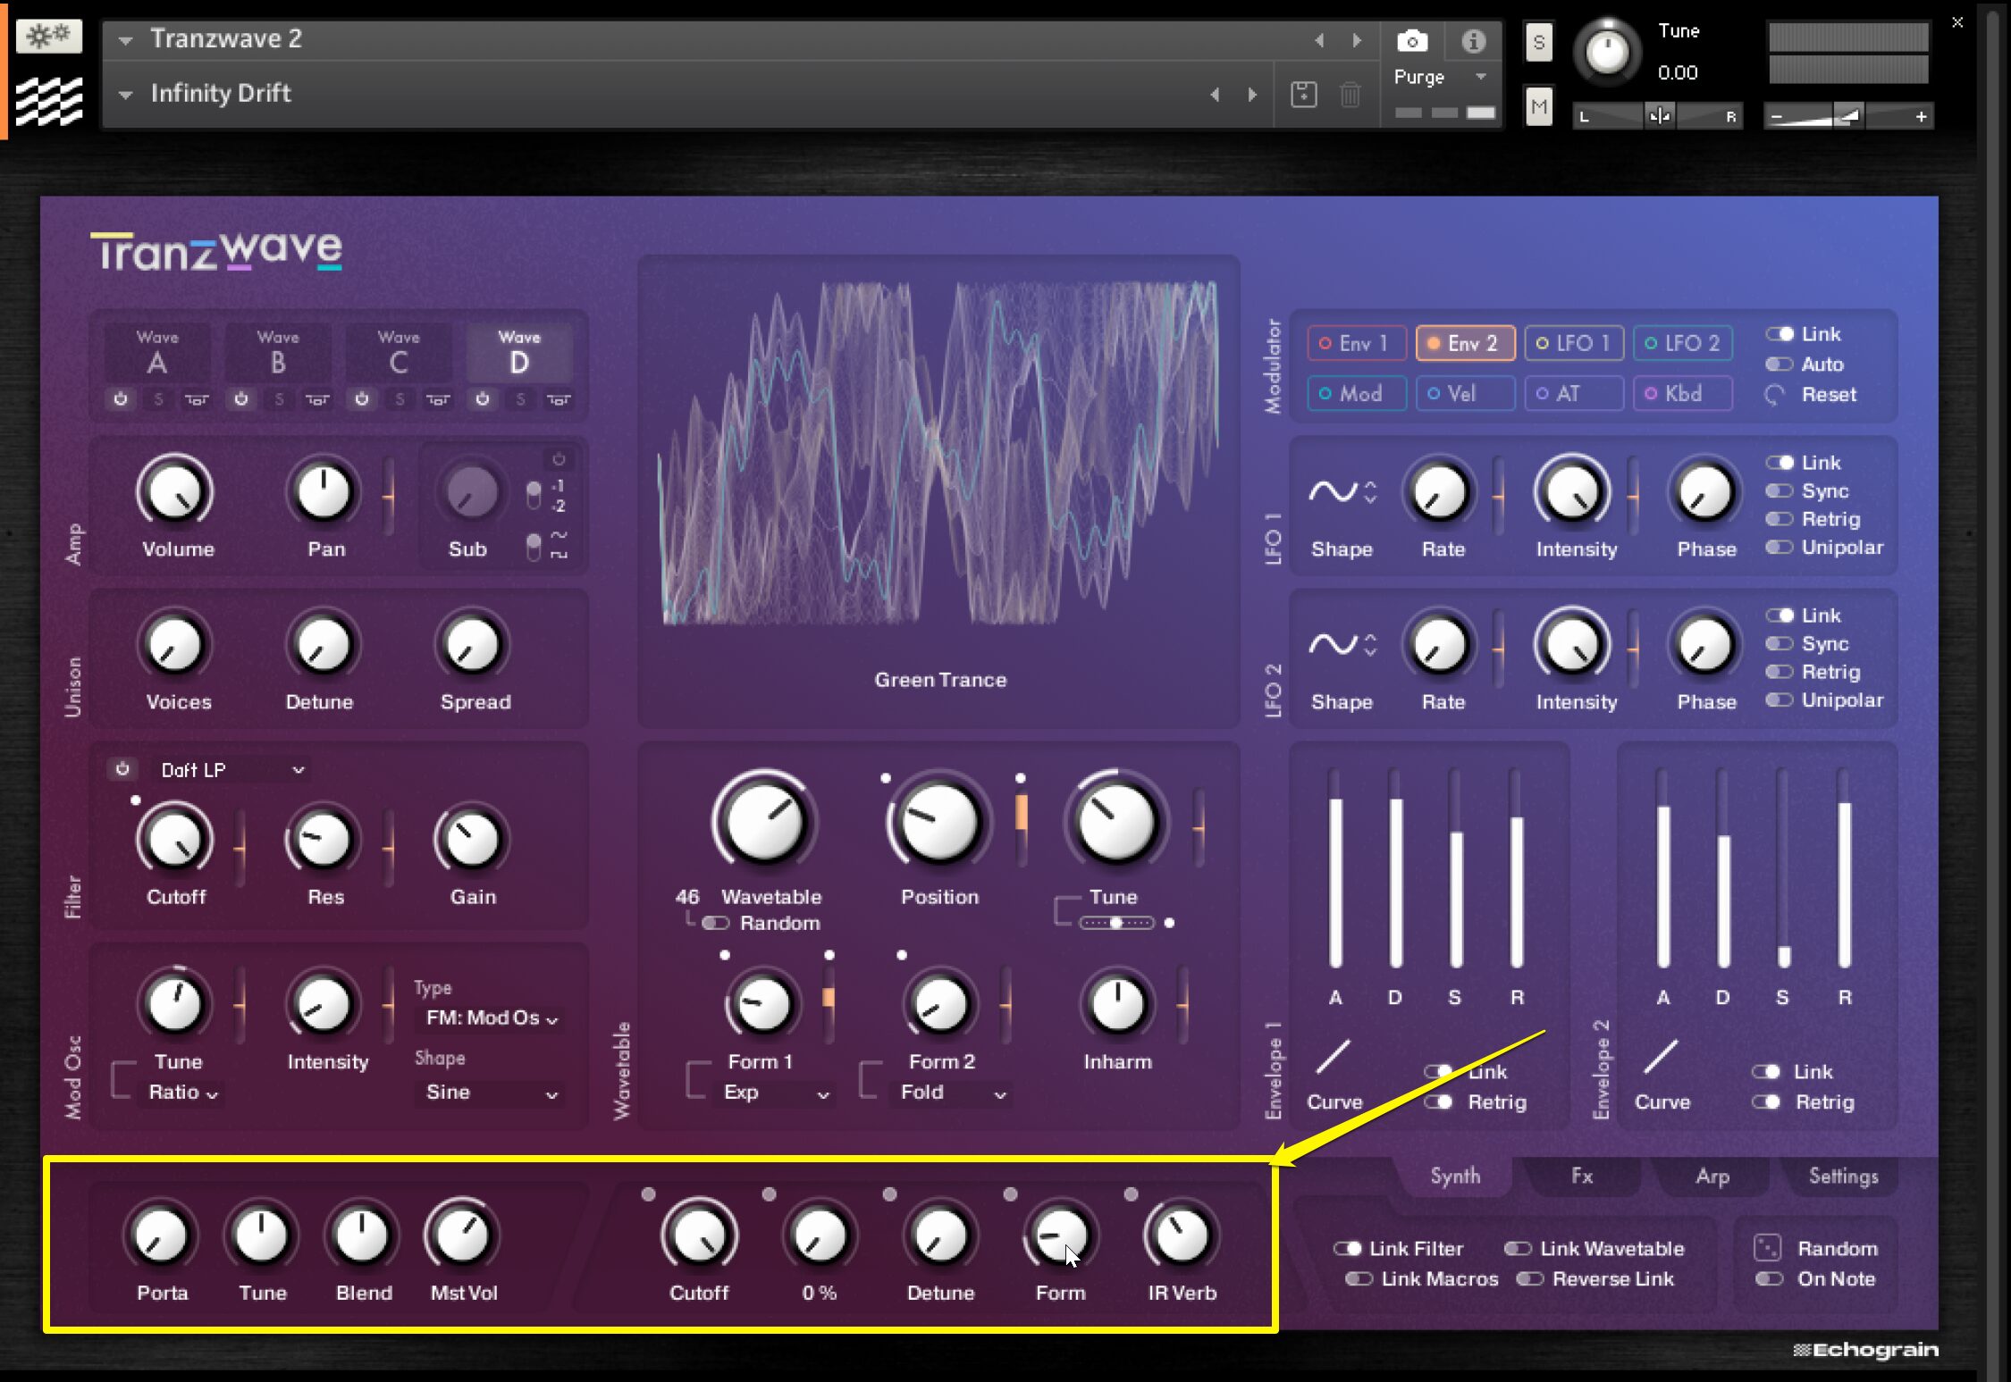Select the LFO 1 modulator button
Screen dimensions: 2011x1382
(x=1575, y=343)
